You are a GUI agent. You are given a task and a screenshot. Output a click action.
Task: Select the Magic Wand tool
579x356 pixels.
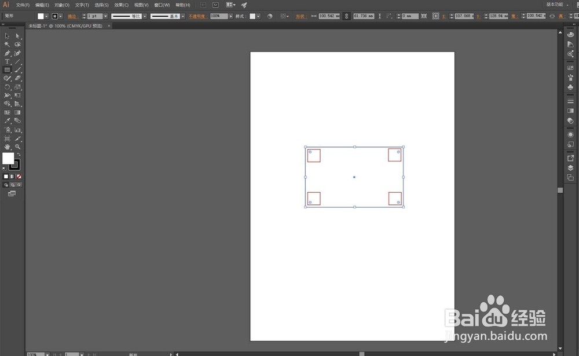coord(7,45)
